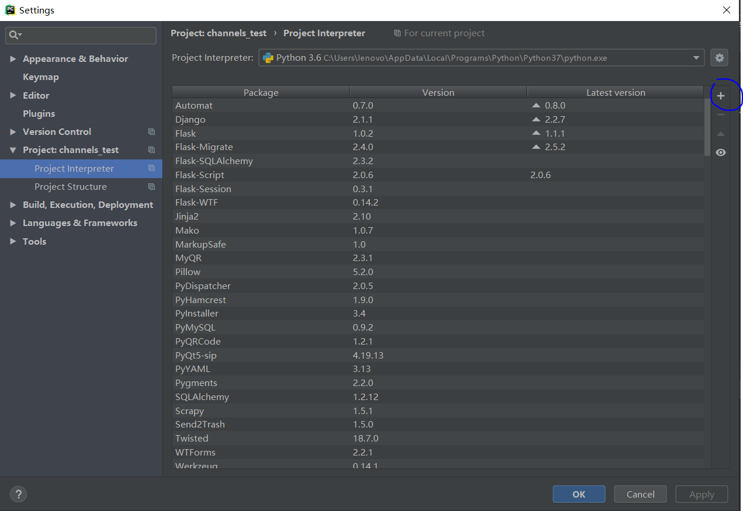Viewport: 743px width, 511px height.
Task: Select the PyQt5-sip package row
Action: (438, 355)
